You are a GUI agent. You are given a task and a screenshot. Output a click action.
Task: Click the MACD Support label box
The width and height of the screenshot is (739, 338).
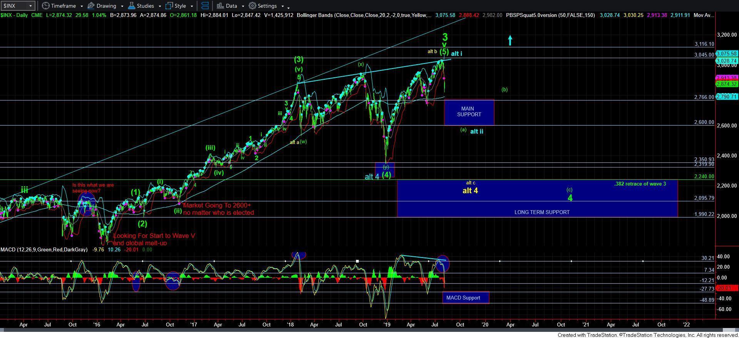[x=466, y=298]
